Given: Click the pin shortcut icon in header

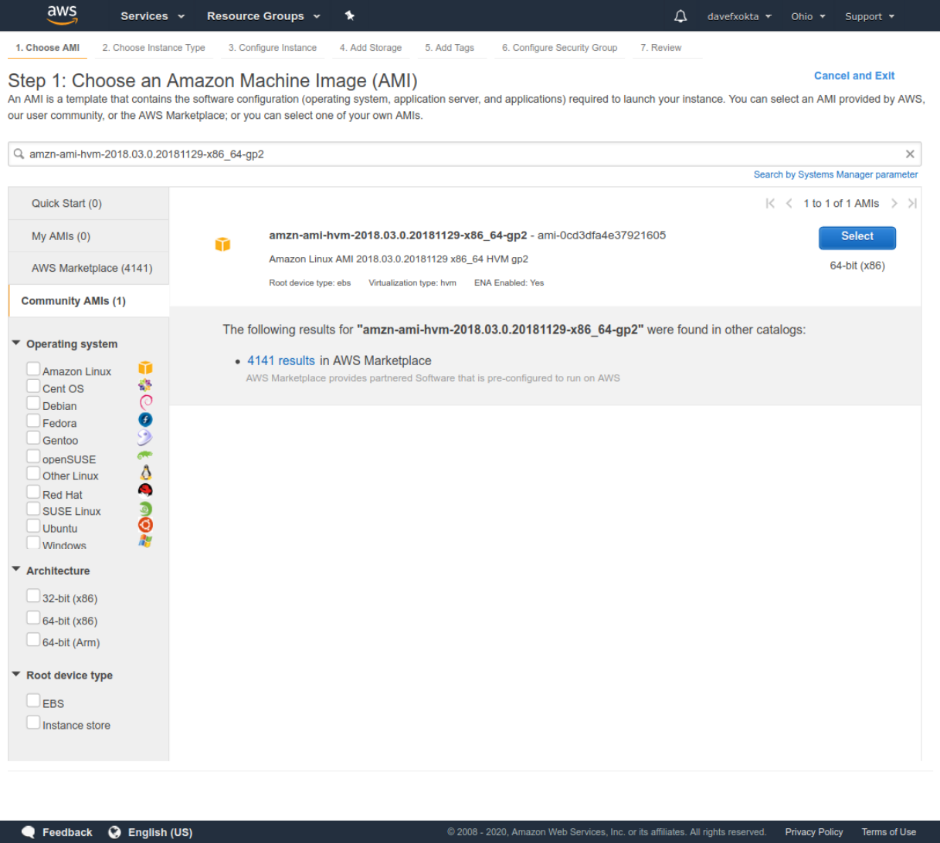Looking at the screenshot, I should pos(349,15).
